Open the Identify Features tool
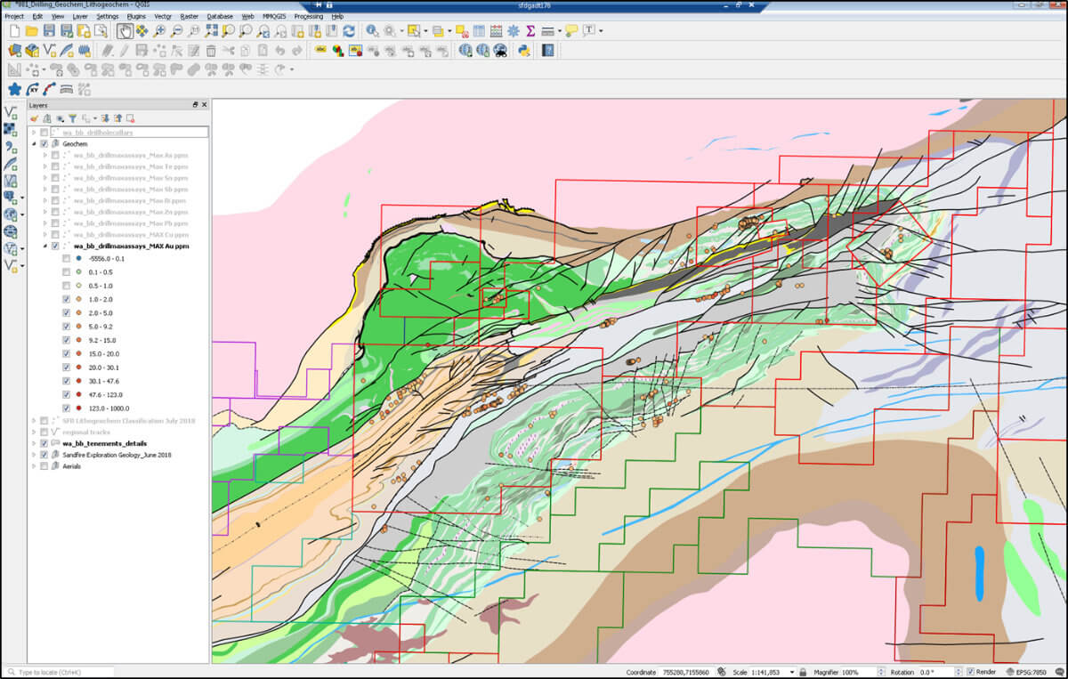 [371, 31]
